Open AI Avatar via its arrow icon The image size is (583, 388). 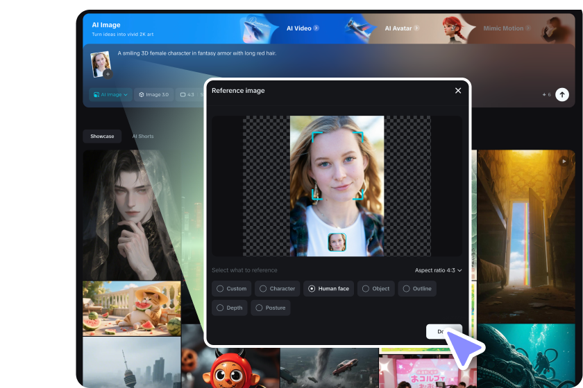pos(417,28)
